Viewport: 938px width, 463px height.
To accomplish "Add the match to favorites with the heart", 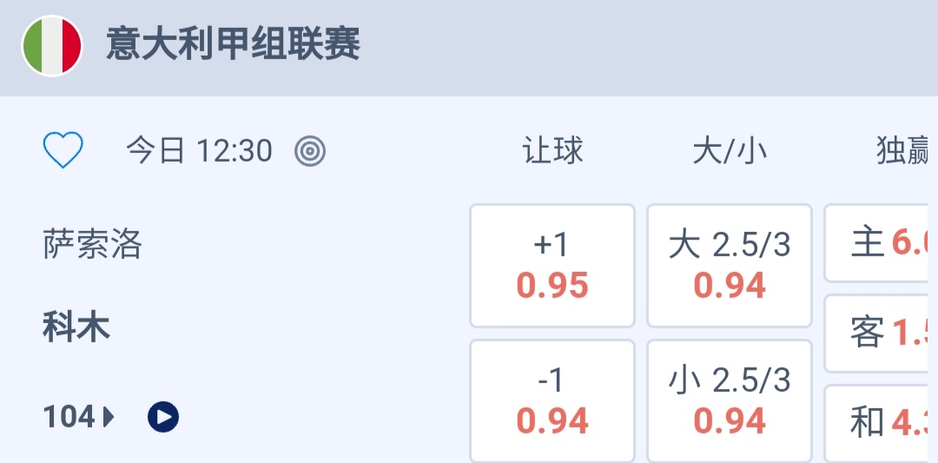I will 63,150.
